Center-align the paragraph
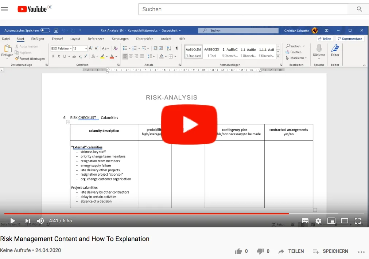Screen dimensions: 369x259 click(x=131, y=56)
